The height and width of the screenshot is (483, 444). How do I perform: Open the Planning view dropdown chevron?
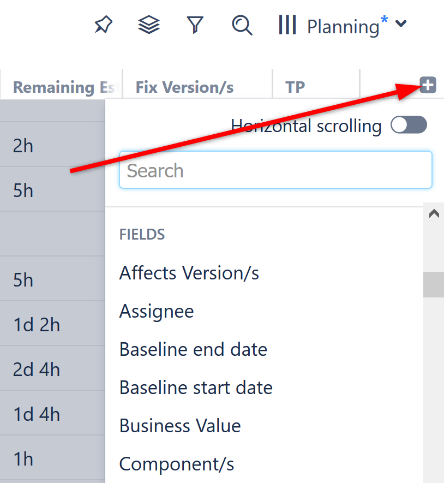pos(401,25)
